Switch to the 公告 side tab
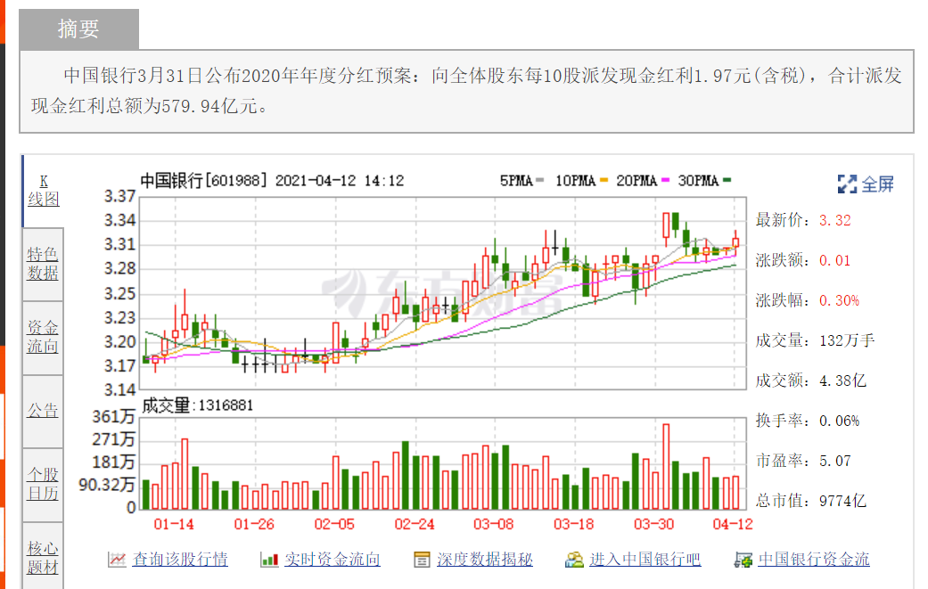The image size is (928, 589). tap(43, 411)
